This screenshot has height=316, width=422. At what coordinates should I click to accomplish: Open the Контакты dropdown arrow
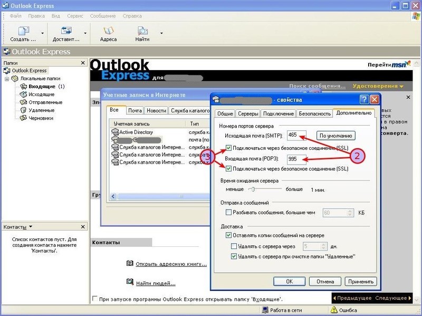tap(31, 227)
